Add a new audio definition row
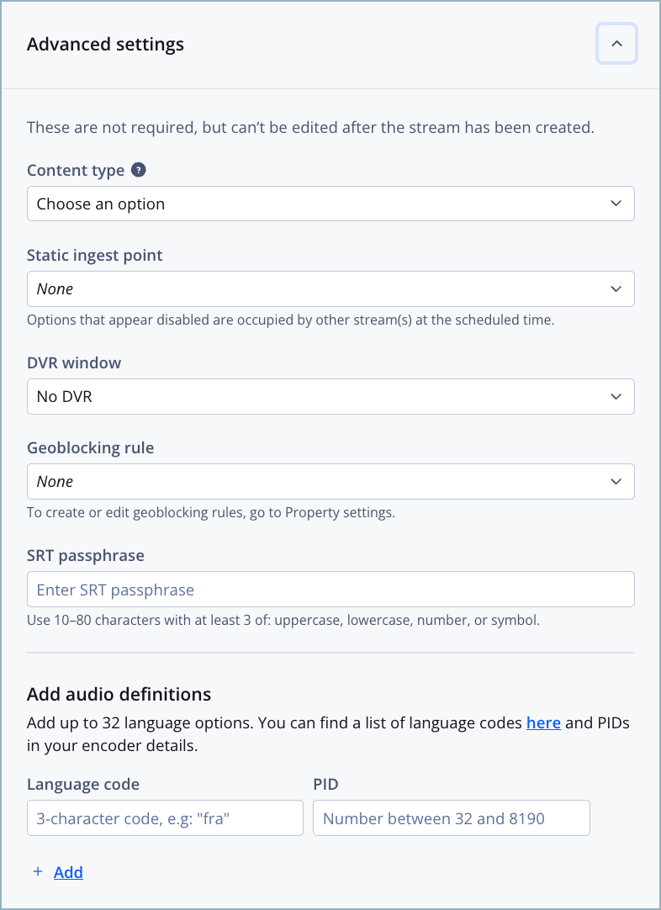This screenshot has width=661, height=910. (68, 872)
